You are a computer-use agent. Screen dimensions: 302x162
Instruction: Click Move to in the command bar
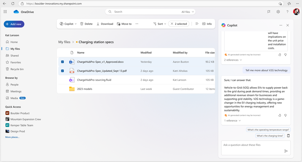click(x=124, y=24)
